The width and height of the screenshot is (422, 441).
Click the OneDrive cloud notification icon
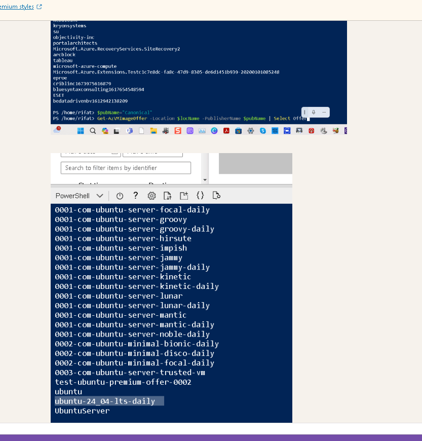tap(57, 130)
